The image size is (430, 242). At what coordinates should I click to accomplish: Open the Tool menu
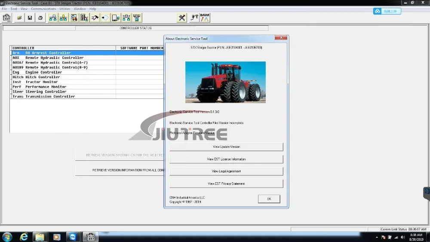click(x=14, y=9)
